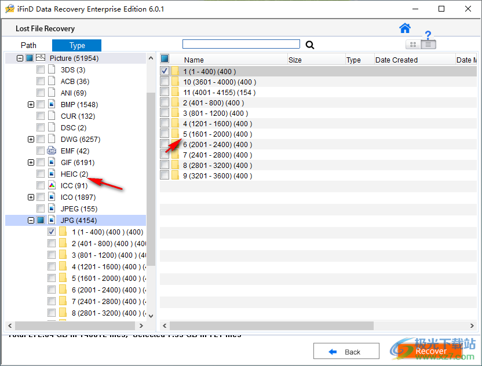Select 8 (2801 - 3200) in file list
Screen dimensions: 482x366
217,165
